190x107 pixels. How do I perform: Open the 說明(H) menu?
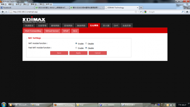pyautogui.click(x=49, y=4)
